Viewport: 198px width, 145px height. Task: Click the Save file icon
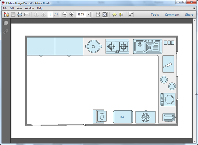[x=13, y=15]
